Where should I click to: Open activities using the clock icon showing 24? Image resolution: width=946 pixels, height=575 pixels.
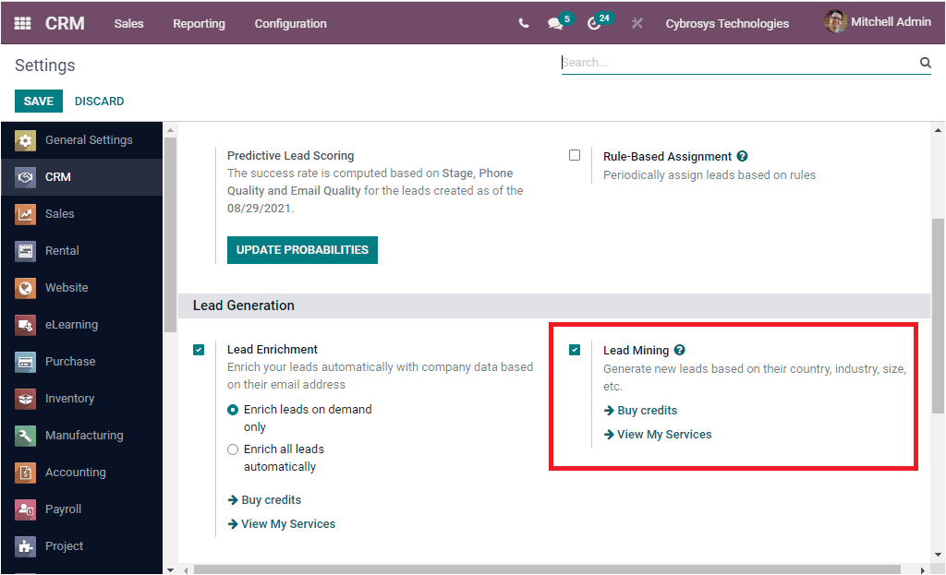[x=596, y=23]
